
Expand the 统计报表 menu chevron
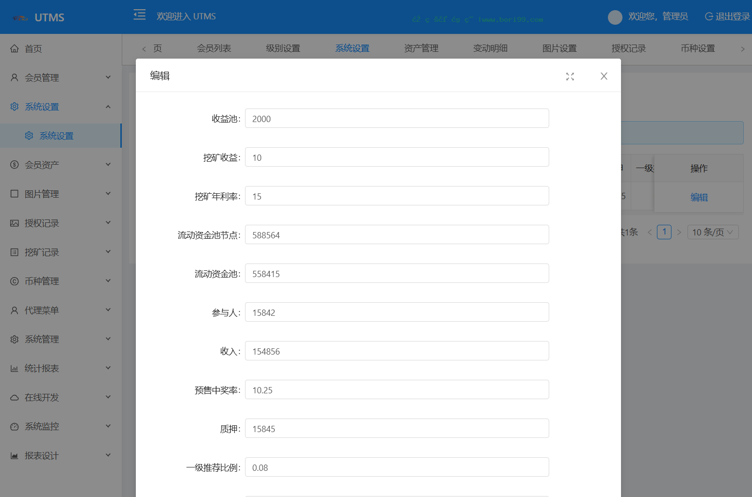(x=108, y=368)
